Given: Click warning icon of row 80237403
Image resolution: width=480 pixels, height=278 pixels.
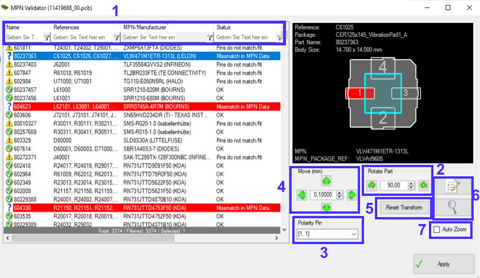Looking at the screenshot, I should point(9,64).
